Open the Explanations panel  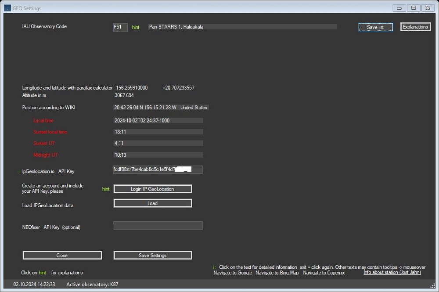coord(415,26)
